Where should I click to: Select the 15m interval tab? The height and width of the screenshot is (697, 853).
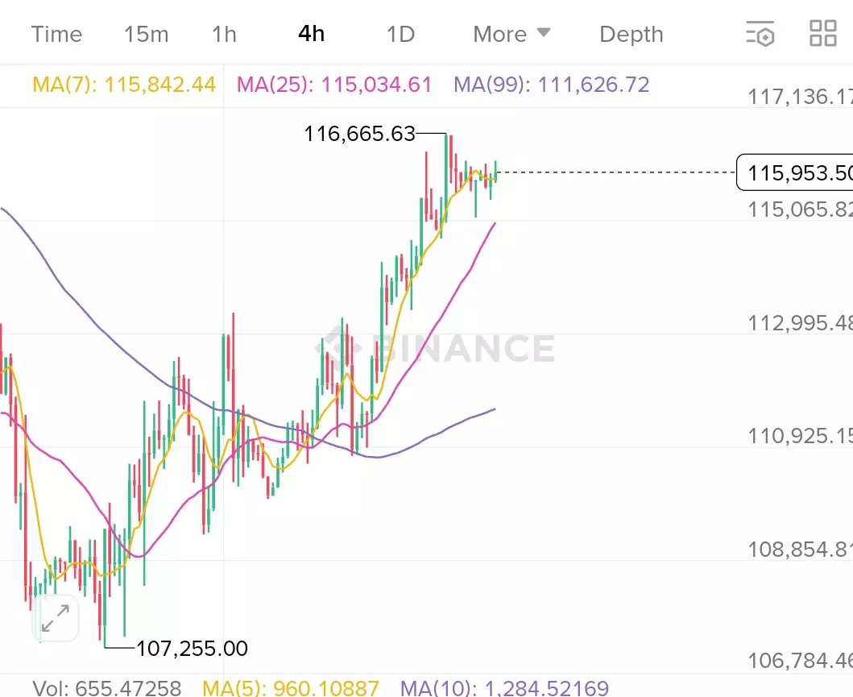tap(146, 34)
